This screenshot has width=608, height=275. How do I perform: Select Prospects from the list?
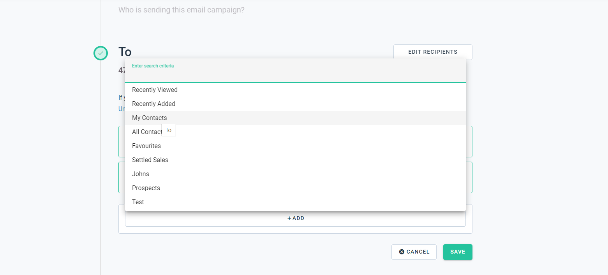point(295,188)
